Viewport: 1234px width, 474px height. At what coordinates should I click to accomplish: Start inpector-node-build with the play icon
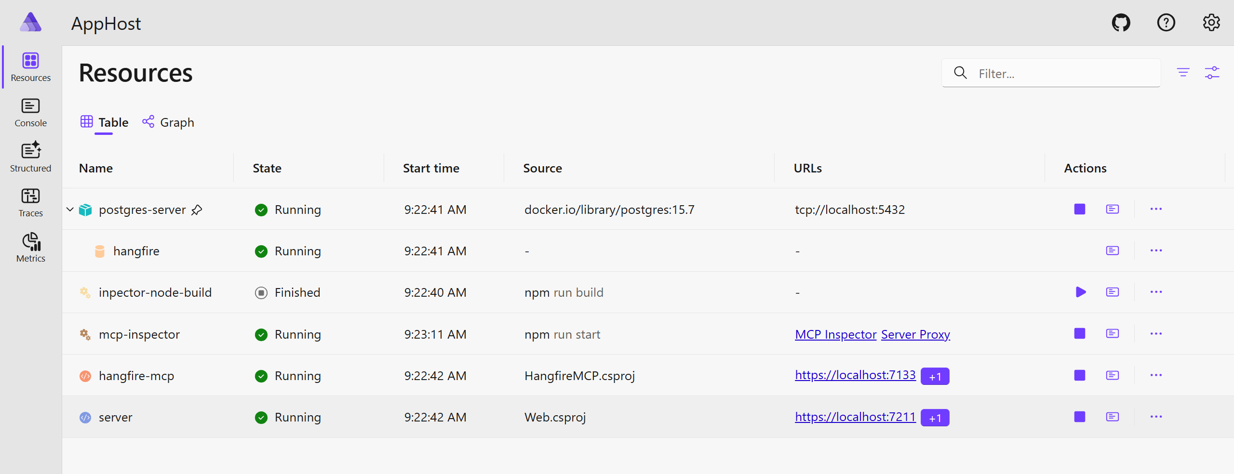[x=1080, y=292]
